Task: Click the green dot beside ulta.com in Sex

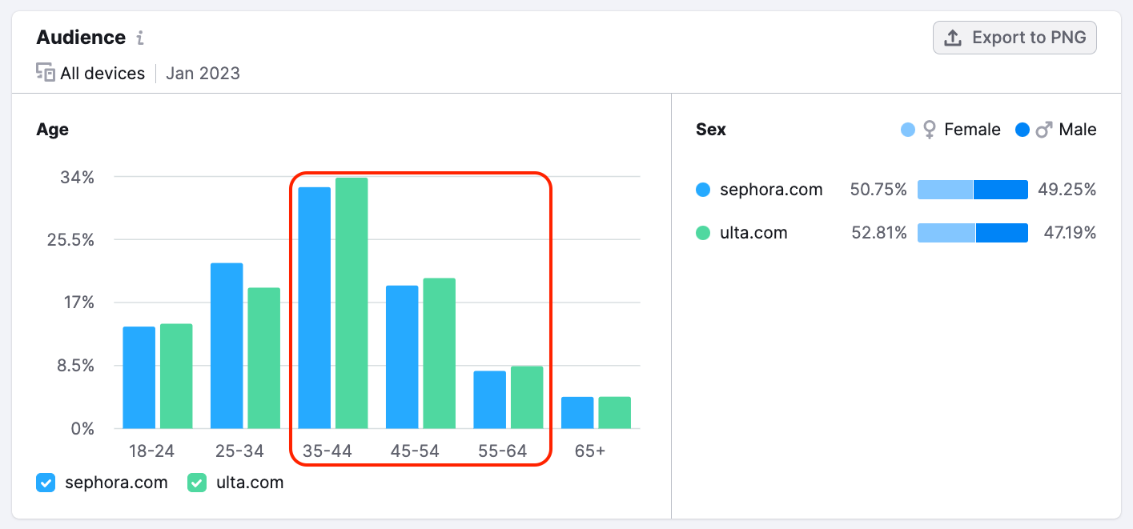Action: coord(704,233)
